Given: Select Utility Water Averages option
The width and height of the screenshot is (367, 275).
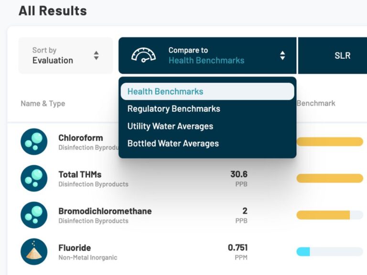Looking at the screenshot, I should (170, 126).
